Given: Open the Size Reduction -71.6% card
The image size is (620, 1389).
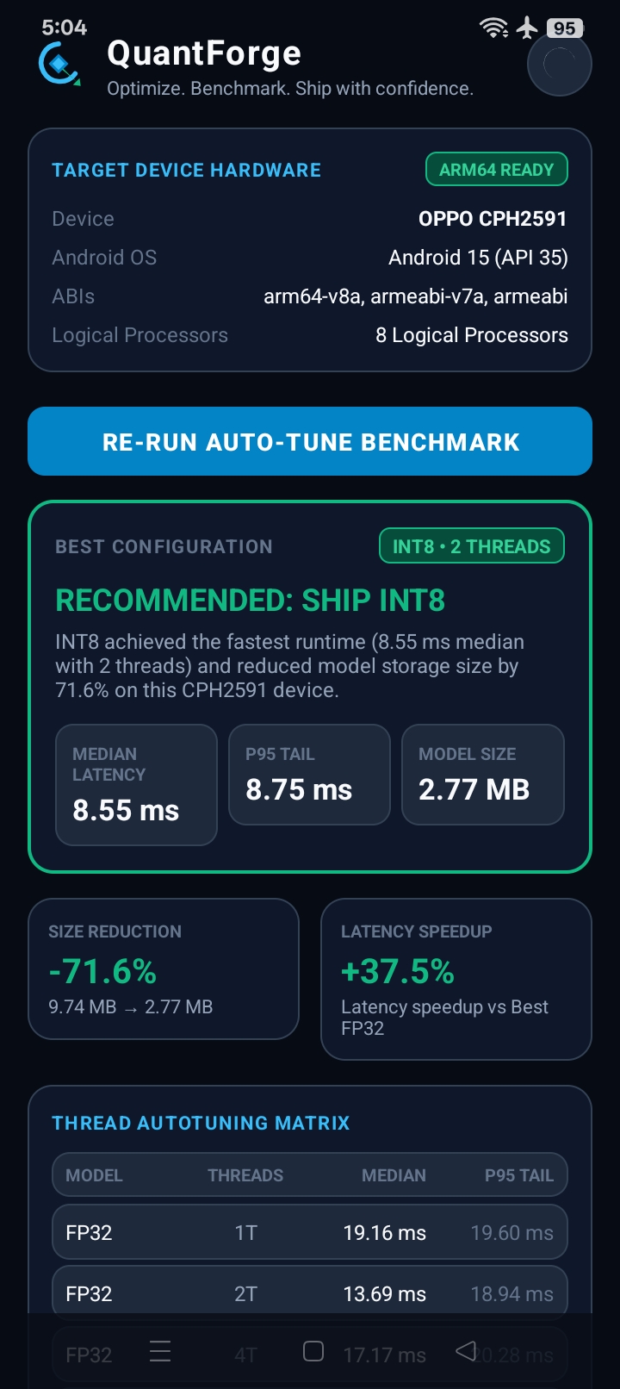Looking at the screenshot, I should (164, 969).
